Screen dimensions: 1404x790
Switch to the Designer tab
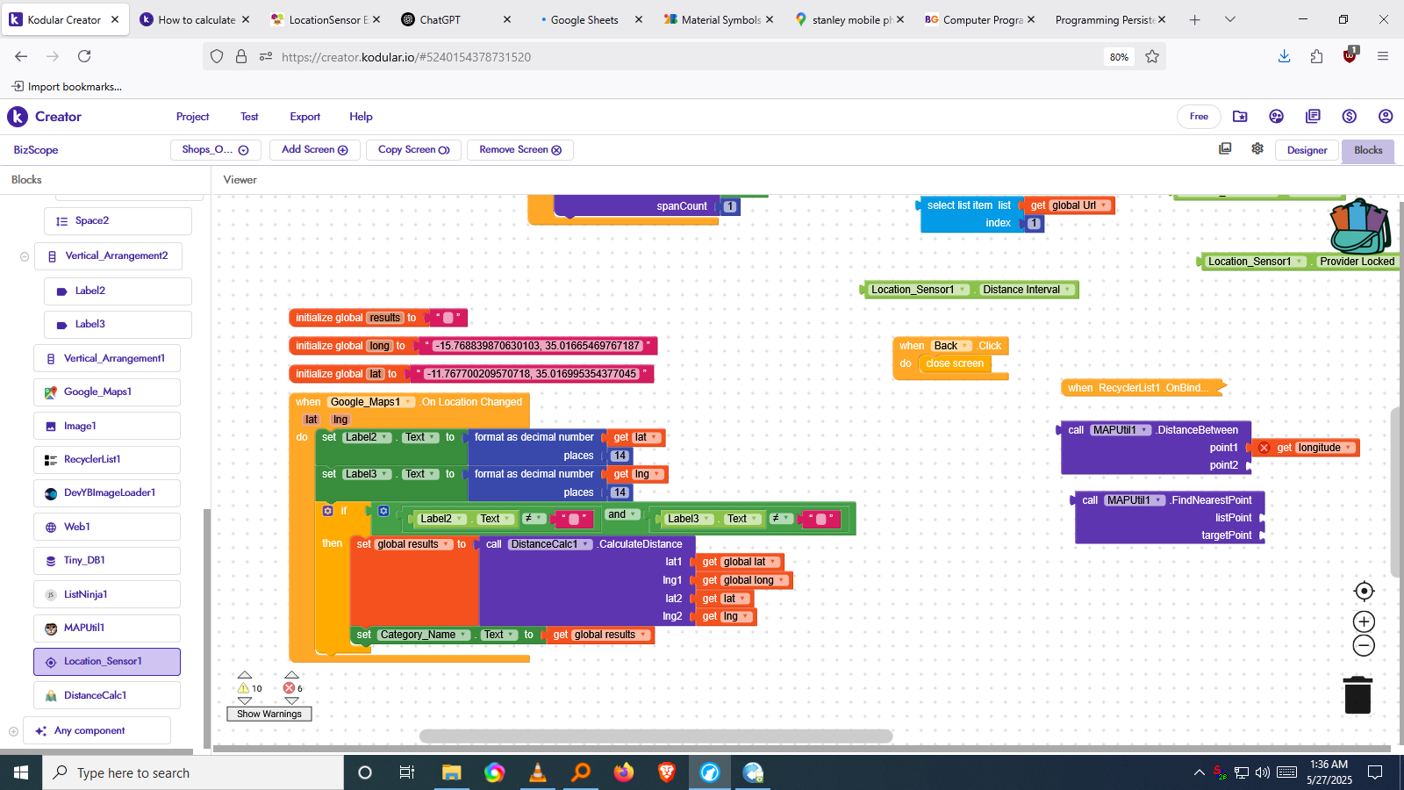1307,149
